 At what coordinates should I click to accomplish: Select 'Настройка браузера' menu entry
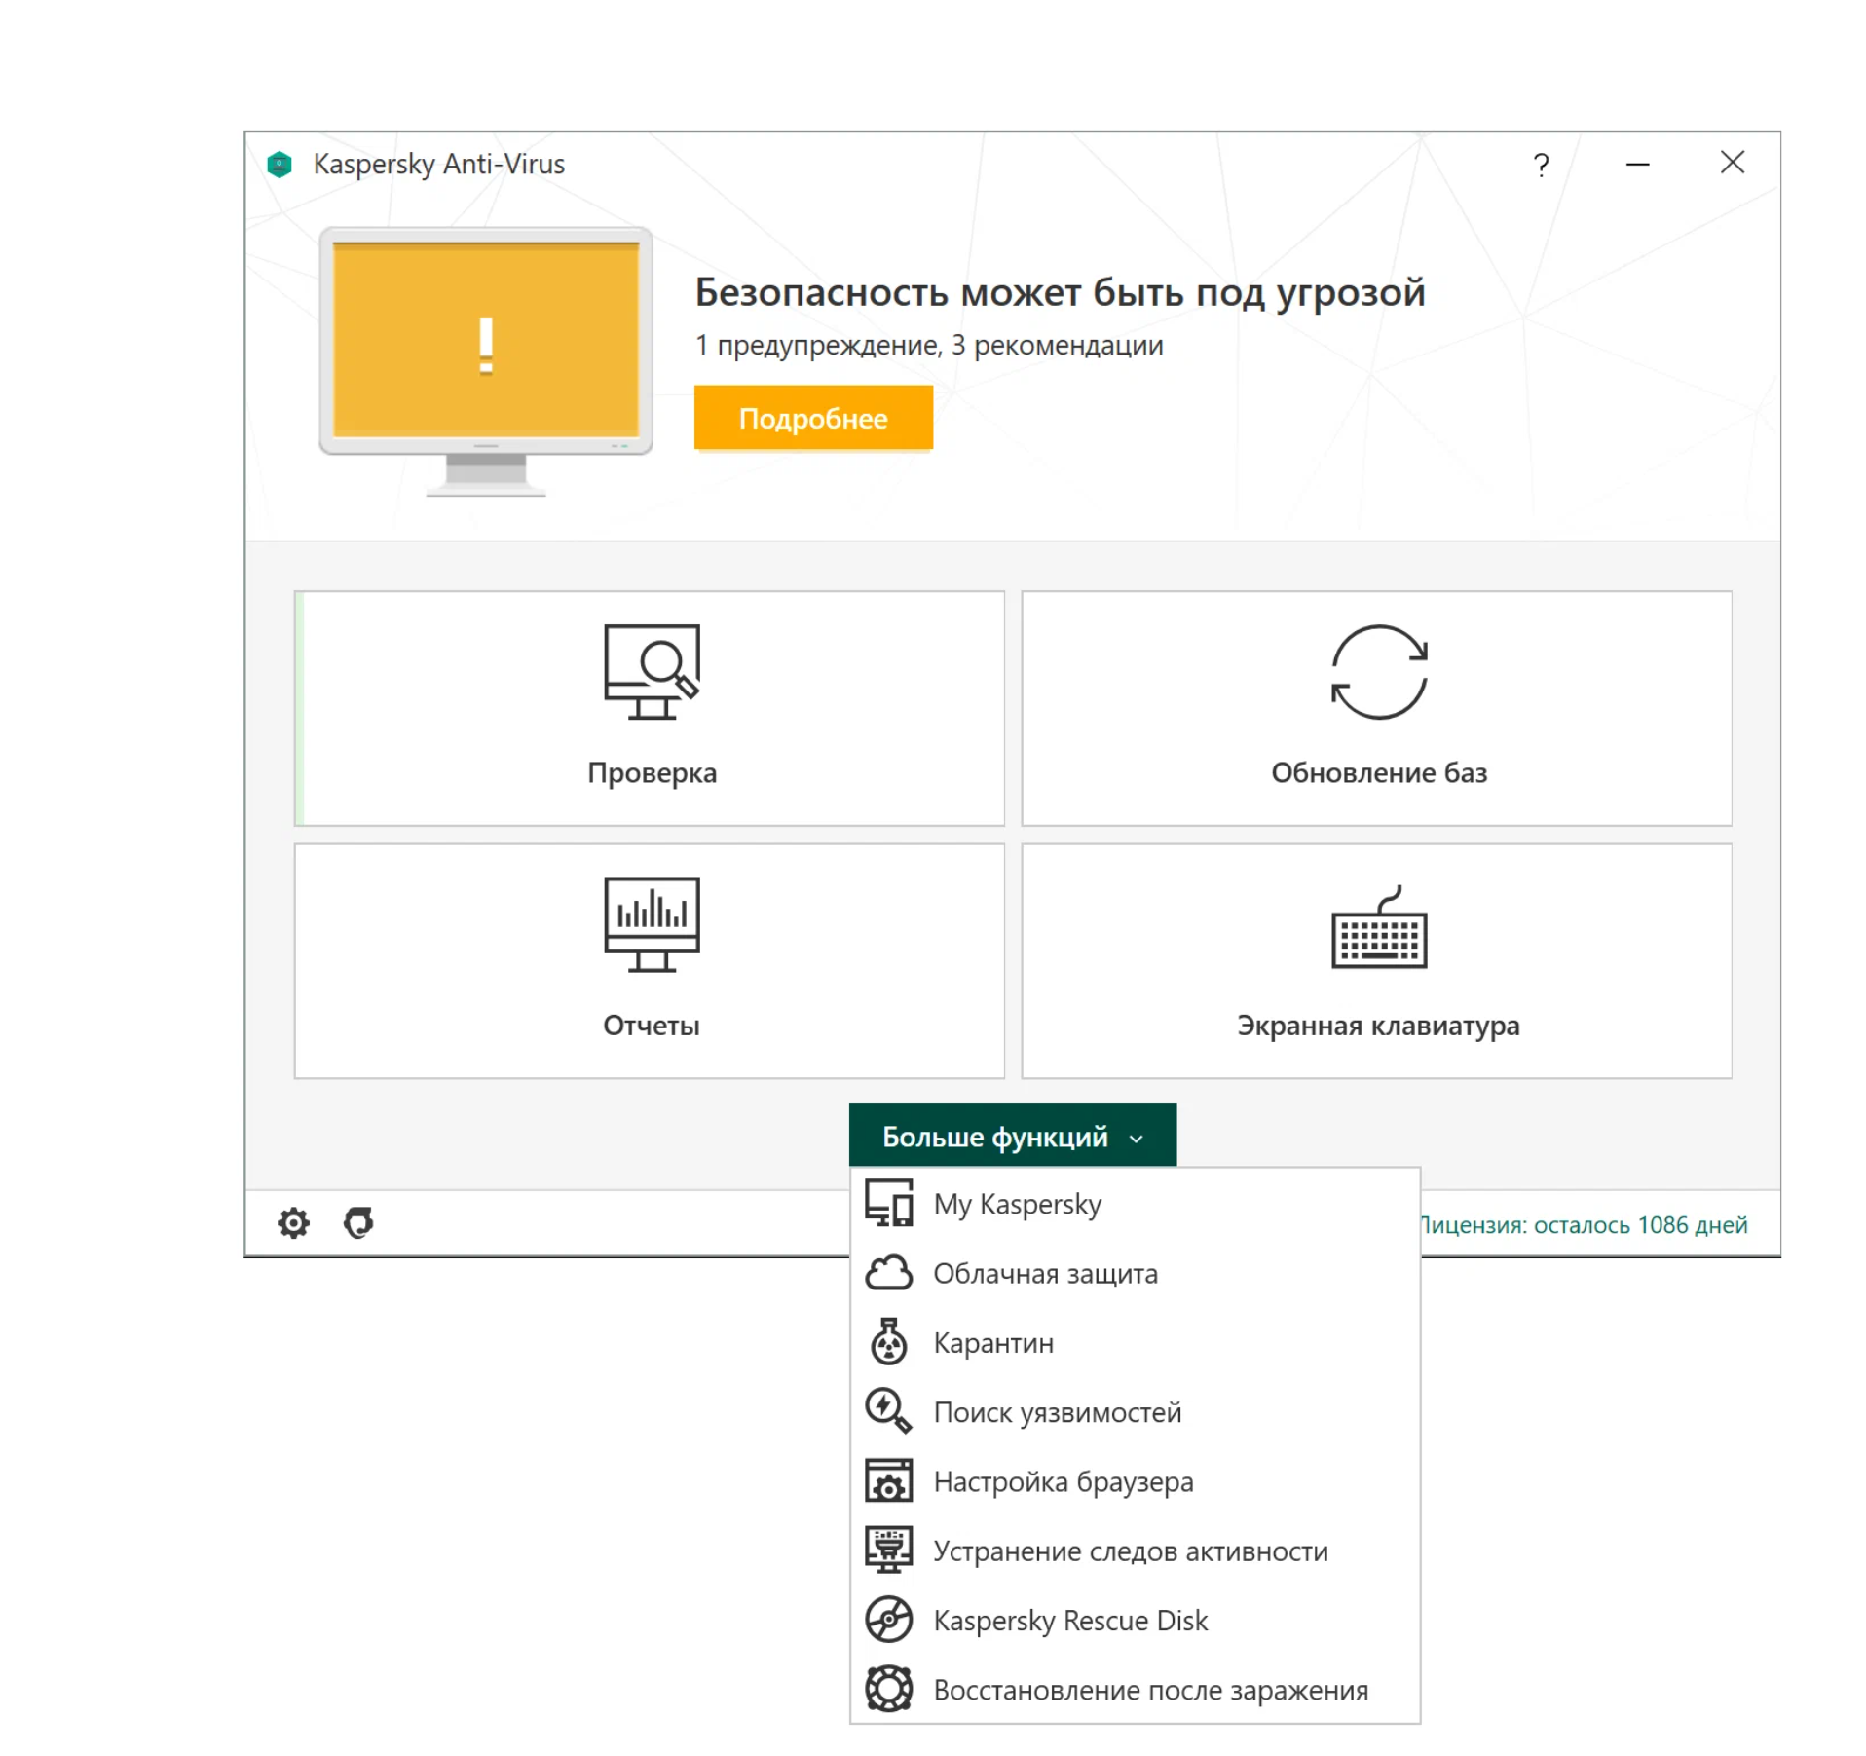tap(1135, 1480)
